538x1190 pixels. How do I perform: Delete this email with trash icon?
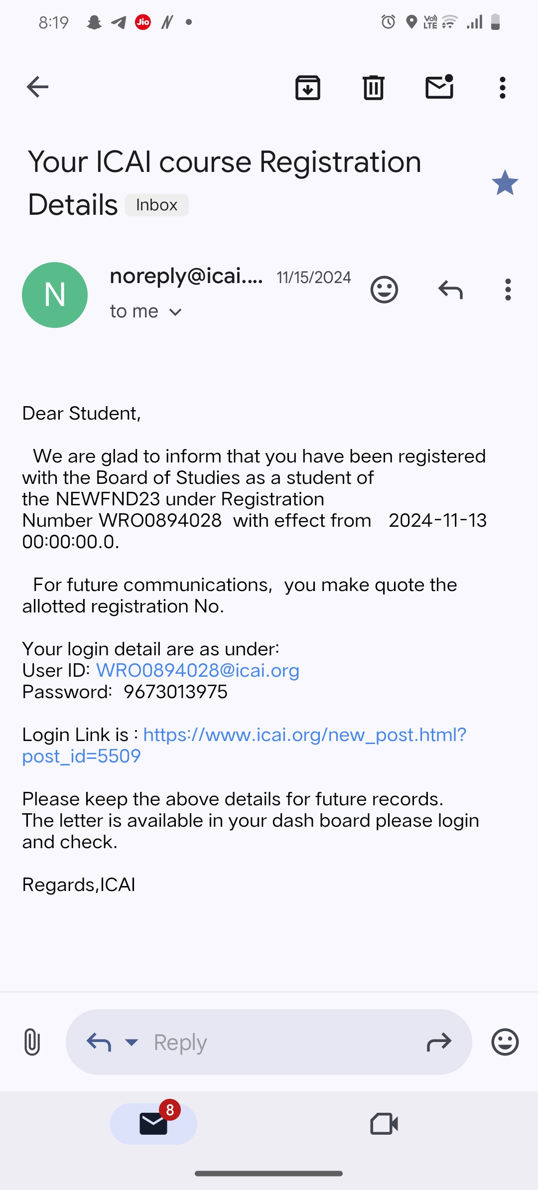(x=373, y=88)
